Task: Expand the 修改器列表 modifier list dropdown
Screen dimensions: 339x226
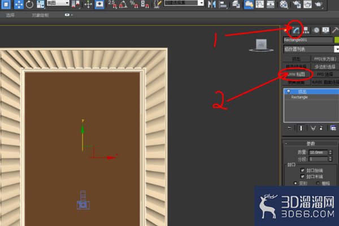Action: (x=311, y=49)
